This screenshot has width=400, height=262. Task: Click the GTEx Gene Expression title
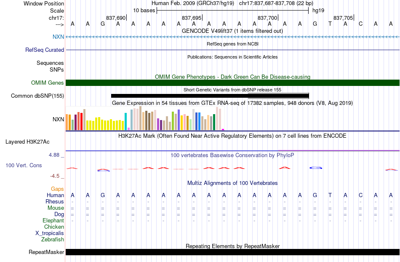tap(232, 103)
